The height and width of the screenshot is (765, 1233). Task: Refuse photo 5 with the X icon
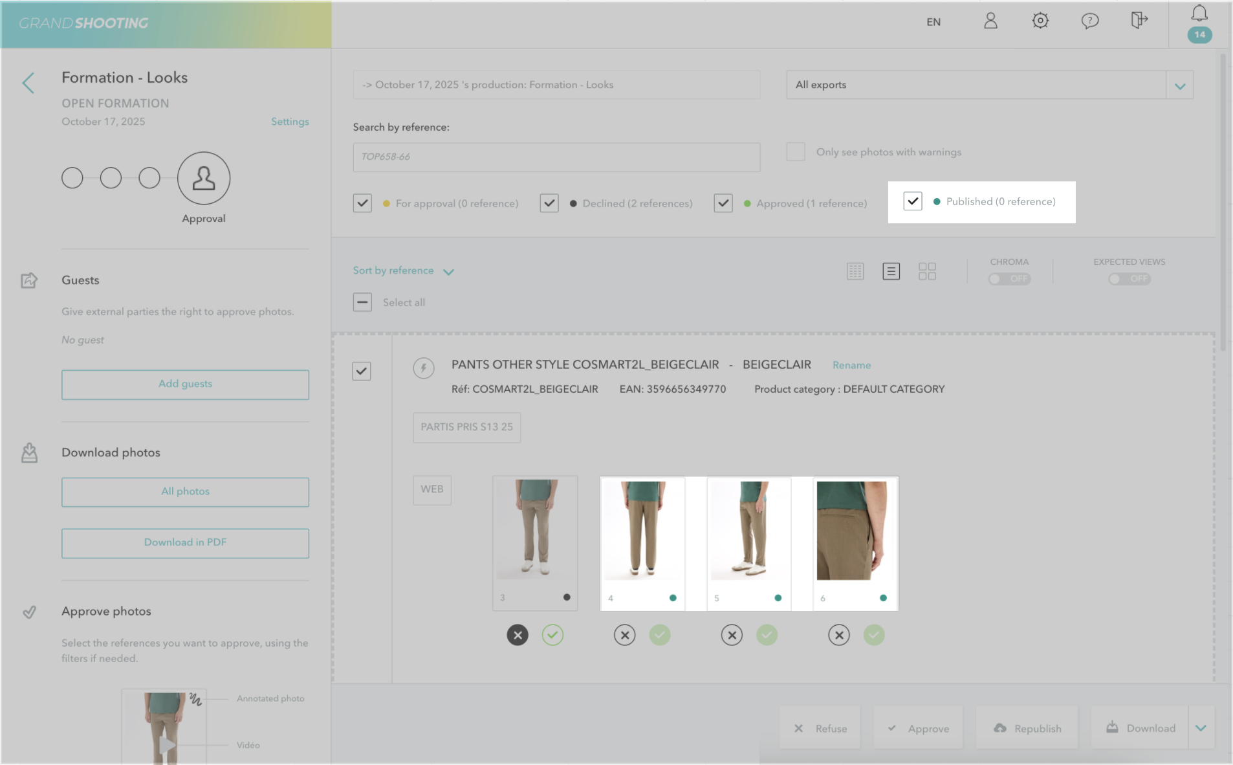click(x=732, y=635)
